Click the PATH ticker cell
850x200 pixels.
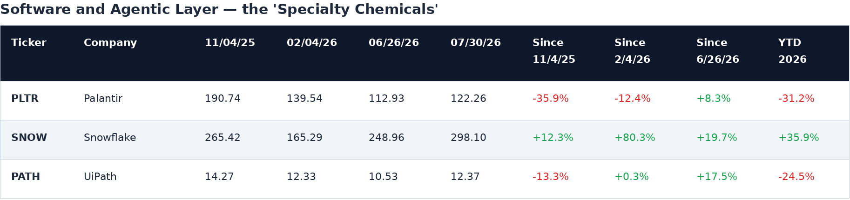[x=26, y=177]
